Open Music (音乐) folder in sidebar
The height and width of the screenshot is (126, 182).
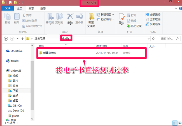point(13,96)
